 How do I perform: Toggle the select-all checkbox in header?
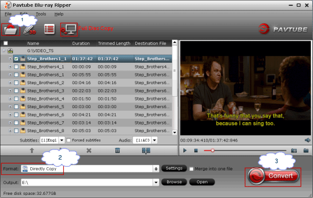pyautogui.click(x=6, y=43)
